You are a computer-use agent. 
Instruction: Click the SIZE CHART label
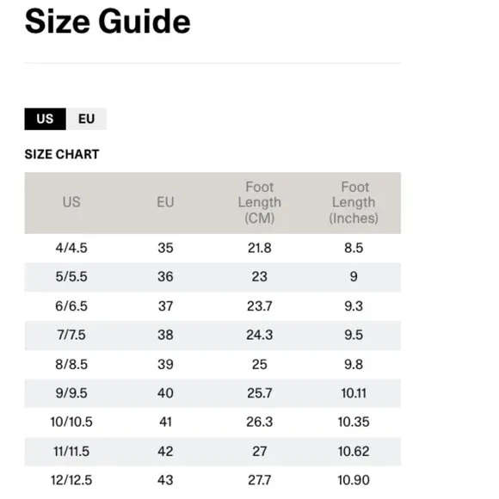(x=62, y=154)
